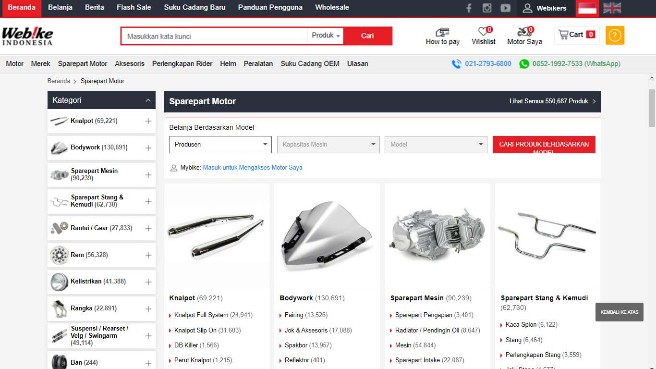Click the Bodywork sidebar category icon

59,148
